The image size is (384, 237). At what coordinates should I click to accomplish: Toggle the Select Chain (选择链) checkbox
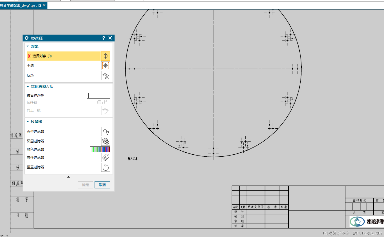tap(99, 102)
